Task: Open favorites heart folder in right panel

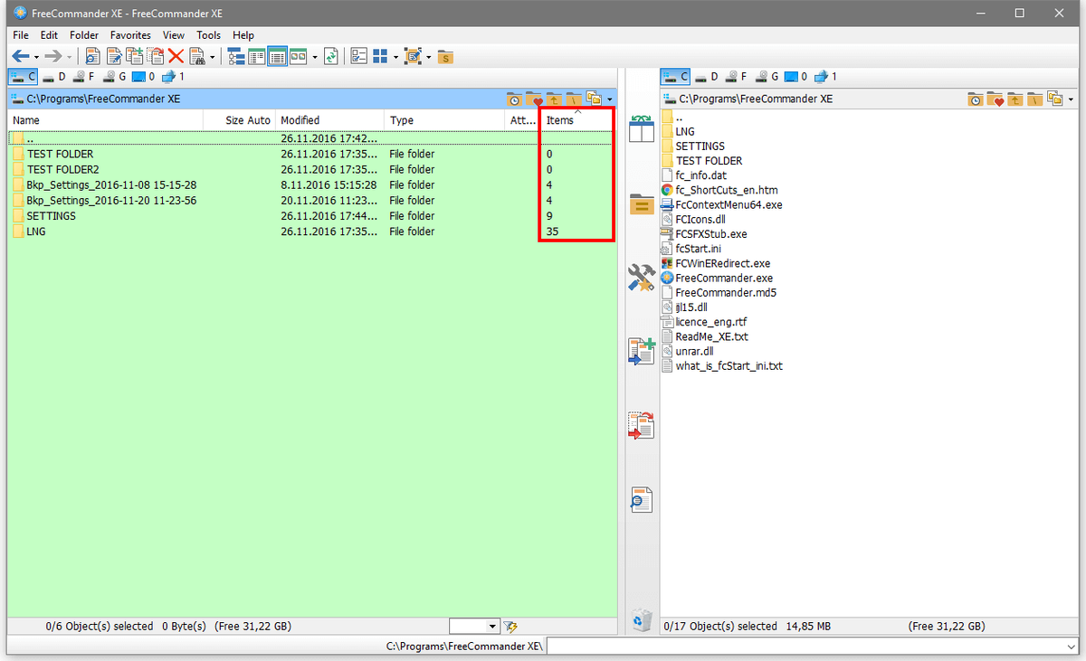Action: pyautogui.click(x=995, y=99)
